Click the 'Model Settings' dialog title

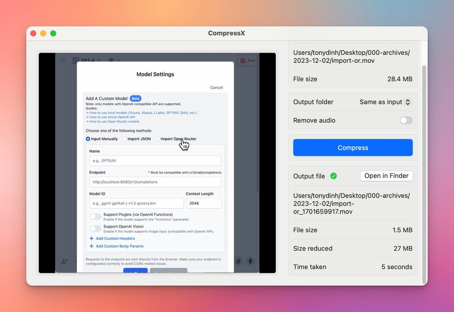click(155, 74)
